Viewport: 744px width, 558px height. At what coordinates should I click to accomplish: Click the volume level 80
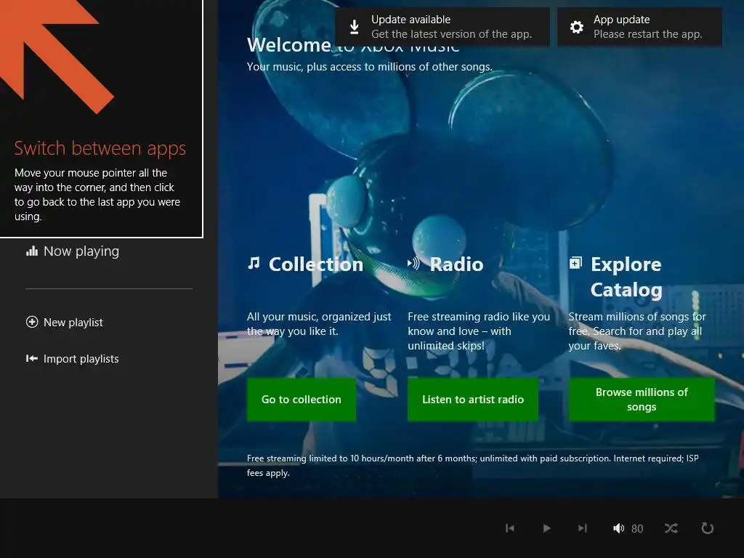coord(637,529)
